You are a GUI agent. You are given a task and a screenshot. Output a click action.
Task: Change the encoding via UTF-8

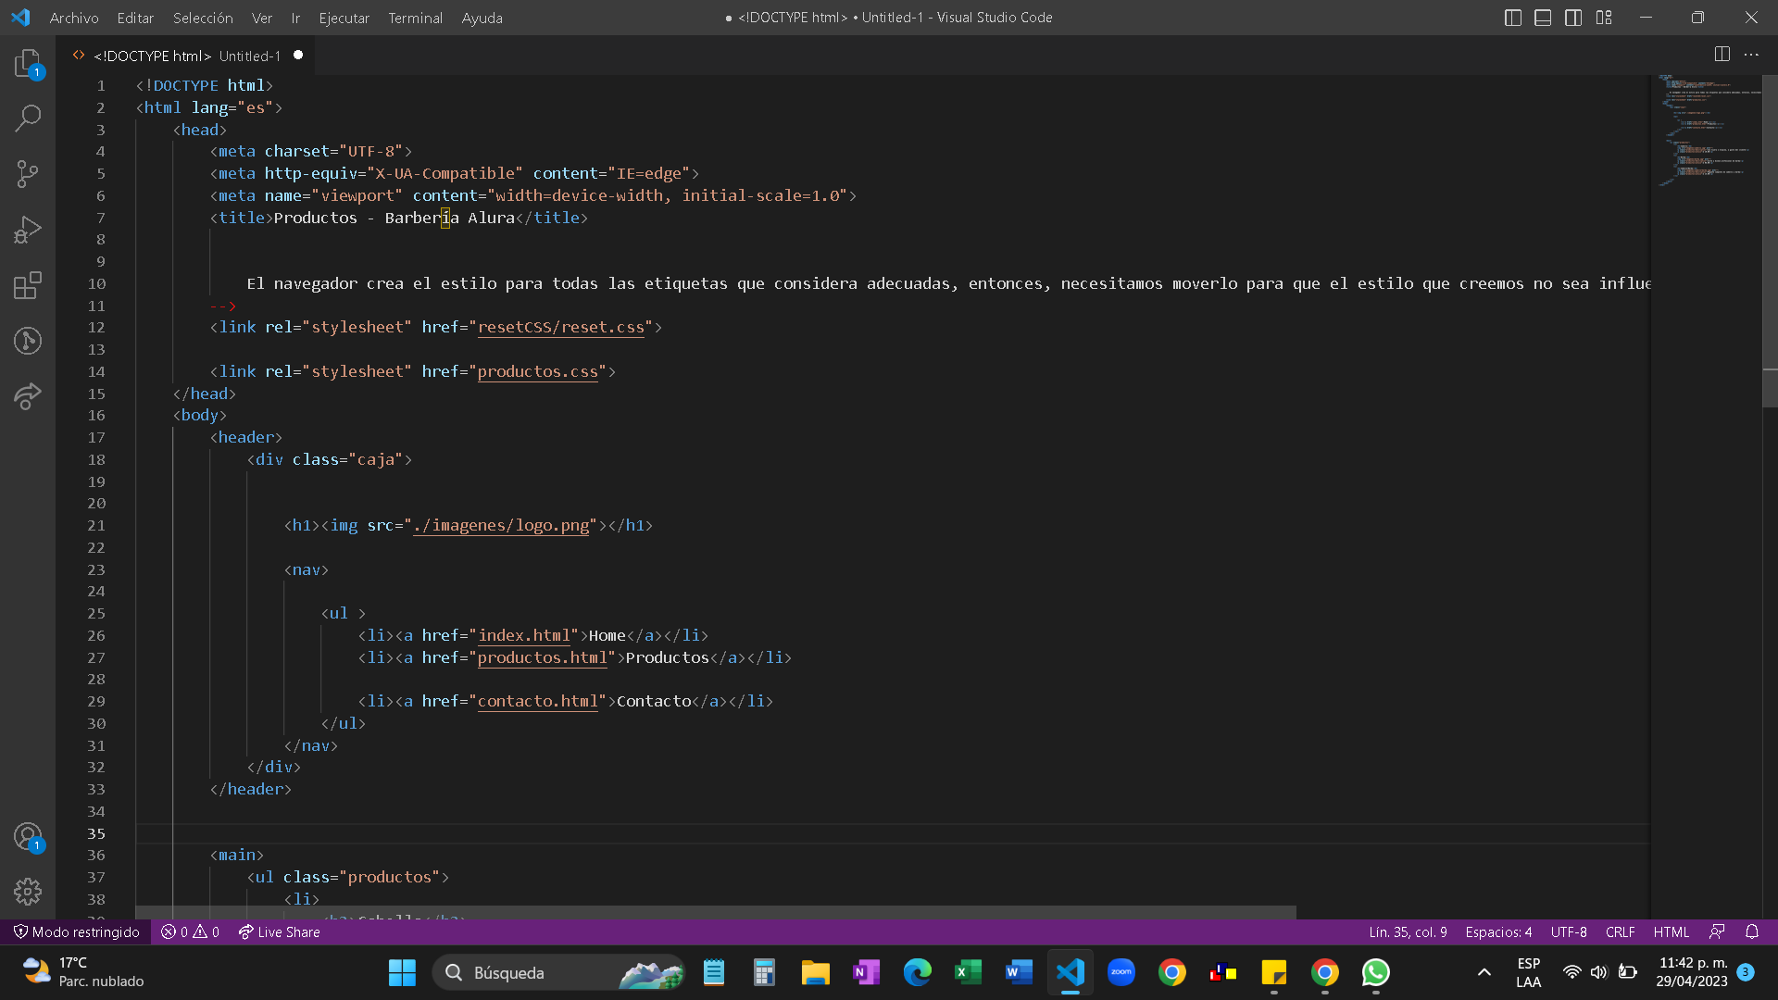[1569, 932]
